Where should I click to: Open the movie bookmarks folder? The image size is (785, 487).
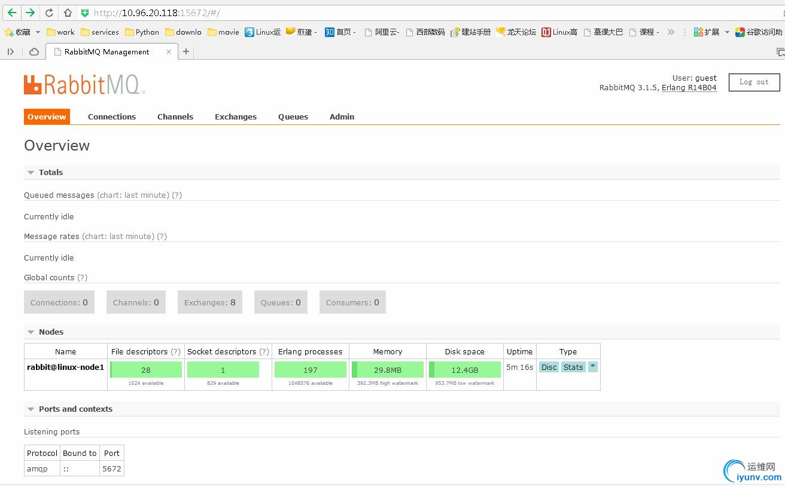click(223, 32)
